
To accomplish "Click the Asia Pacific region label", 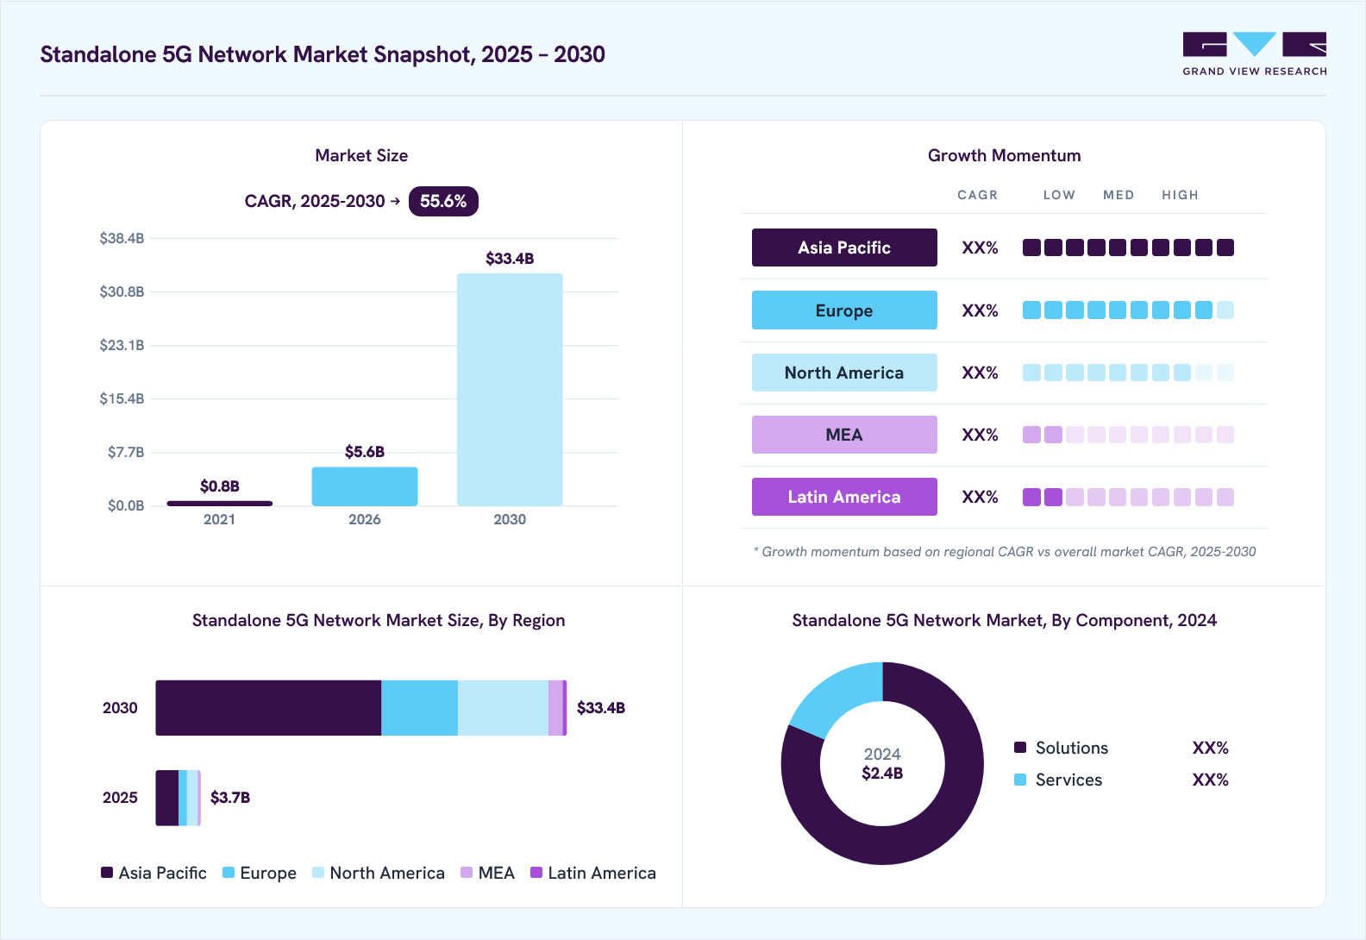I will (x=844, y=248).
